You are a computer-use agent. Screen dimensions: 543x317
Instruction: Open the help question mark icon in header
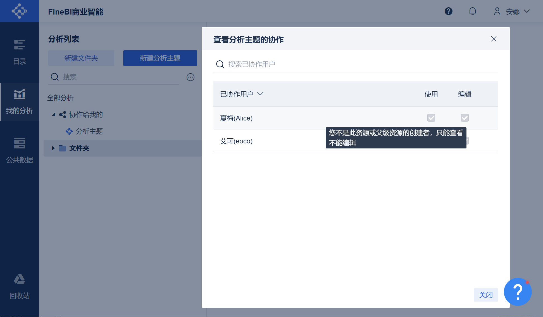click(448, 11)
